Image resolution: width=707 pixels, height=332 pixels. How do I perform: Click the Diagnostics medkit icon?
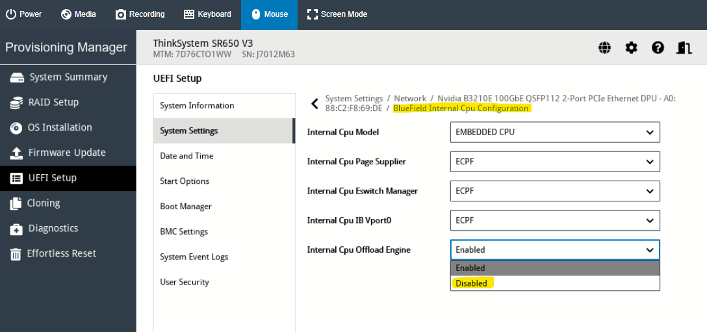coord(16,229)
